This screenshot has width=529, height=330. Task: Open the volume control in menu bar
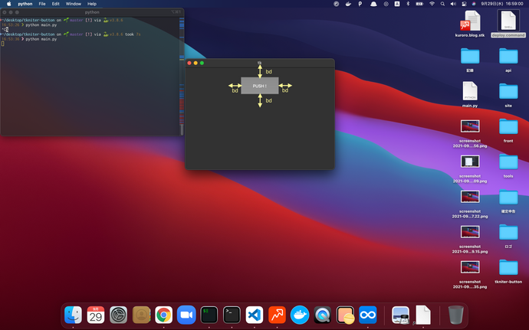pyautogui.click(x=453, y=4)
